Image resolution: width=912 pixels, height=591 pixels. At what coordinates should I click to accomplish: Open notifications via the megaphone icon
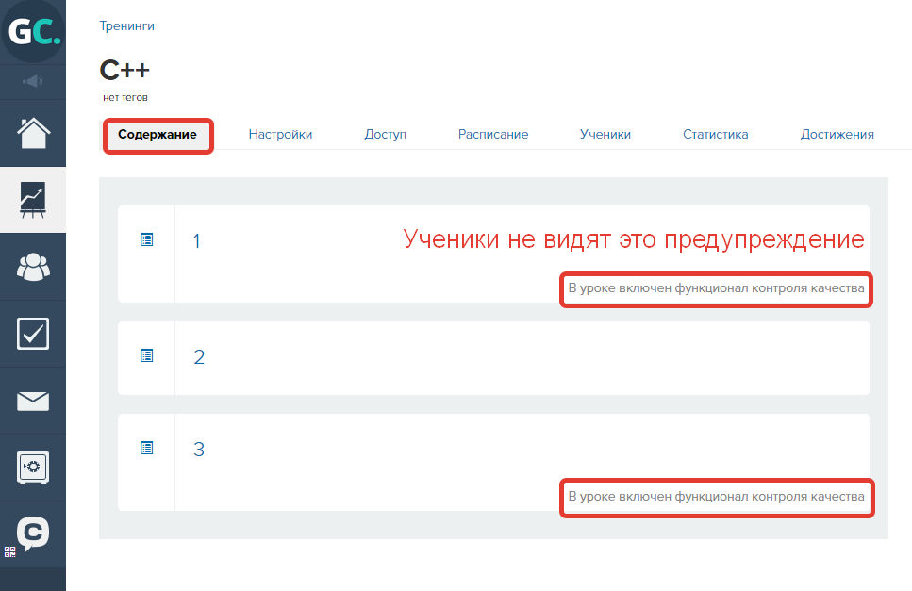tap(33, 81)
